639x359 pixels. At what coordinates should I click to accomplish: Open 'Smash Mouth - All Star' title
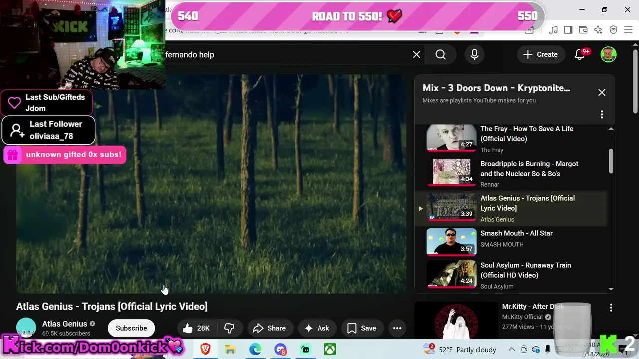coord(516,233)
